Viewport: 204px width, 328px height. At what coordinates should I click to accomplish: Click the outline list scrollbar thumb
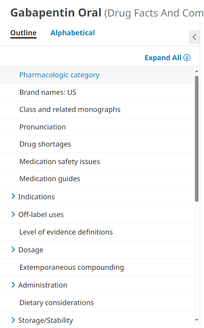[197, 138]
